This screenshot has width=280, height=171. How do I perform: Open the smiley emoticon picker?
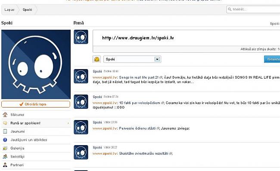pos(97,59)
